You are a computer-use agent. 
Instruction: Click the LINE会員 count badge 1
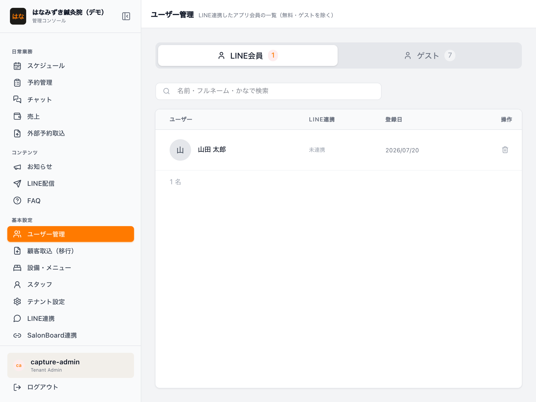pos(273,55)
